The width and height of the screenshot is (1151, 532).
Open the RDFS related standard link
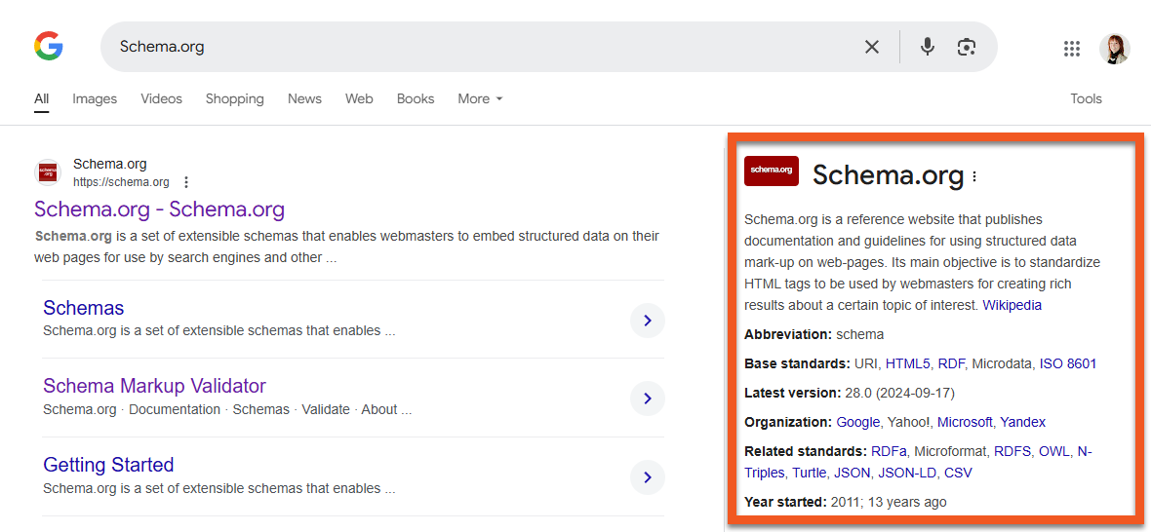1013,451
